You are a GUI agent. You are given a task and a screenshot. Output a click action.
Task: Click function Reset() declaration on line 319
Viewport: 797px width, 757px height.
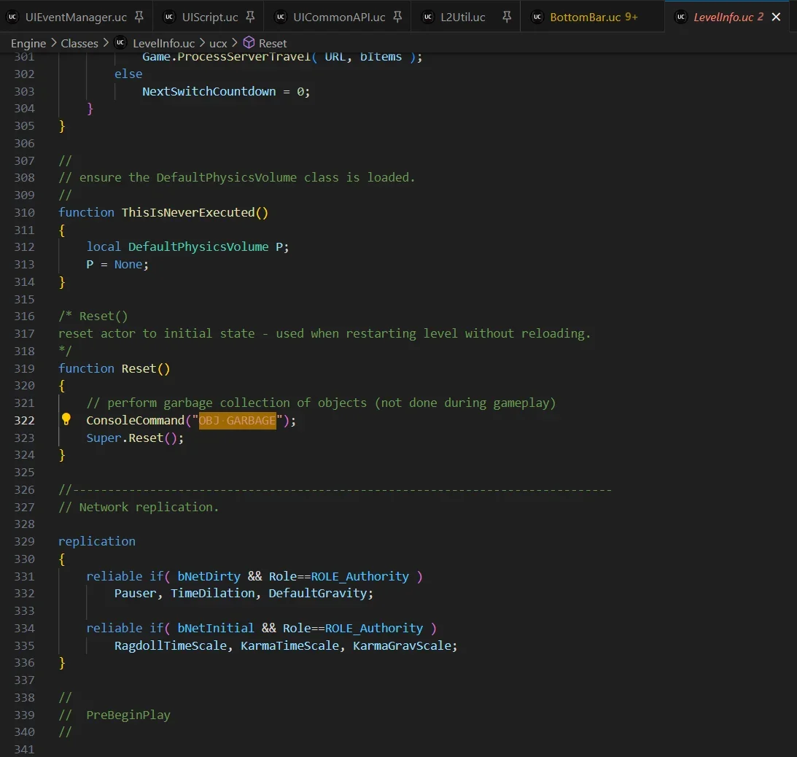(x=114, y=368)
